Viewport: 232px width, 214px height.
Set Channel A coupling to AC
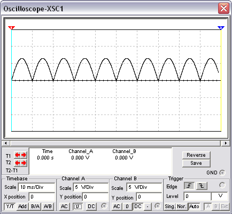[64, 207]
